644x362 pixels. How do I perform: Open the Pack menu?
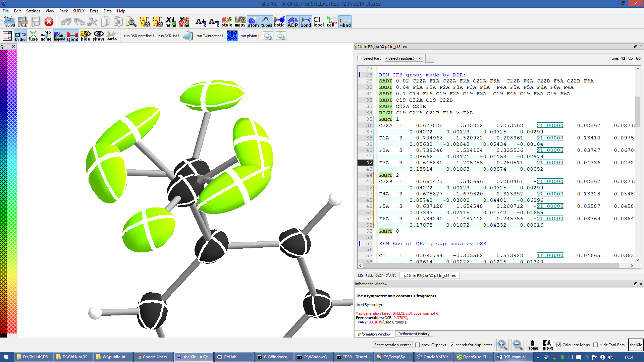point(63,11)
